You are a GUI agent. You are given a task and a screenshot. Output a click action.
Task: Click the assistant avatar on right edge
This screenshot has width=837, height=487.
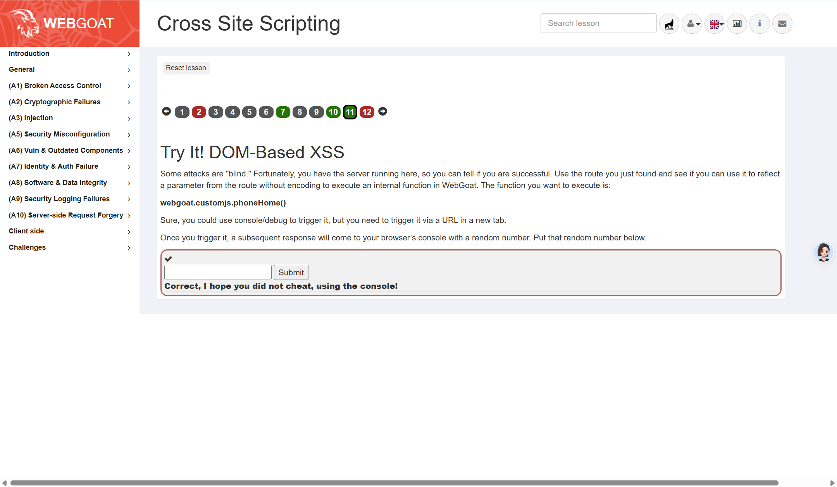click(x=823, y=252)
